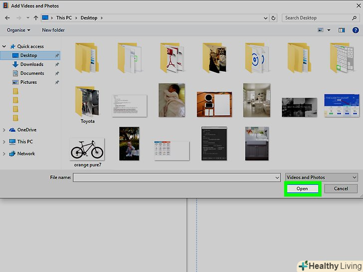Image resolution: width=363 pixels, height=272 pixels.
Task: Open the Toyota folder
Action: click(x=88, y=104)
